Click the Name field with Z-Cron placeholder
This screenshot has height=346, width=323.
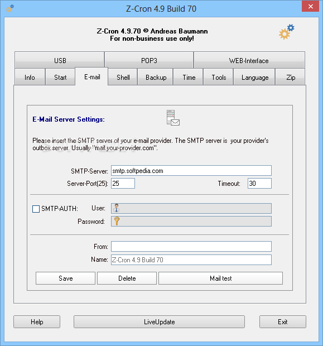191,259
